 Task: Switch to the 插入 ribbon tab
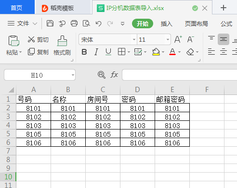[x=167, y=23]
